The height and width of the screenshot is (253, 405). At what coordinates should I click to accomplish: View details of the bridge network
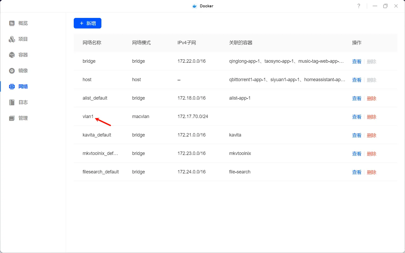point(357,61)
